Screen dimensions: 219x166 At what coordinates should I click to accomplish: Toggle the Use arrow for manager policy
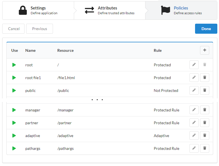click(14, 110)
